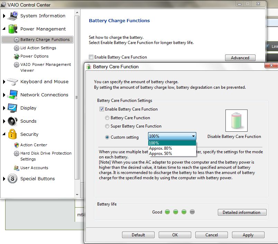Select Battery Charge Functions in the sidebar
Screen dimensions: 278x244
click(37, 40)
